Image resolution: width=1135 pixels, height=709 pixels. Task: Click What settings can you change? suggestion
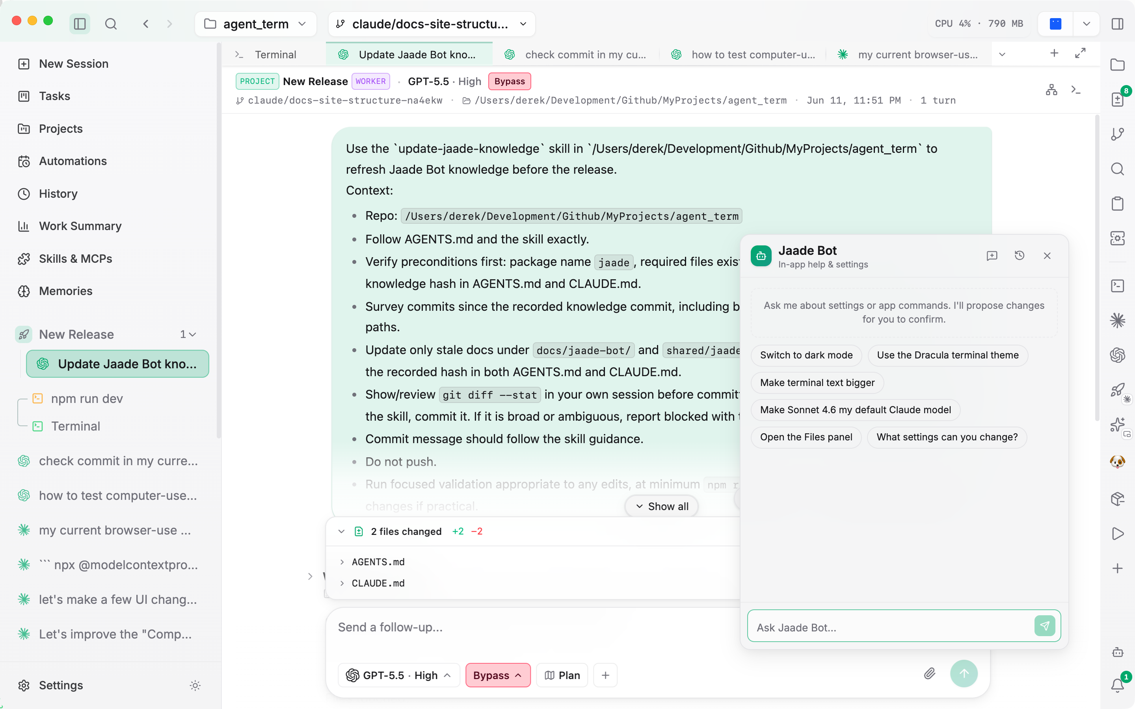click(x=947, y=437)
